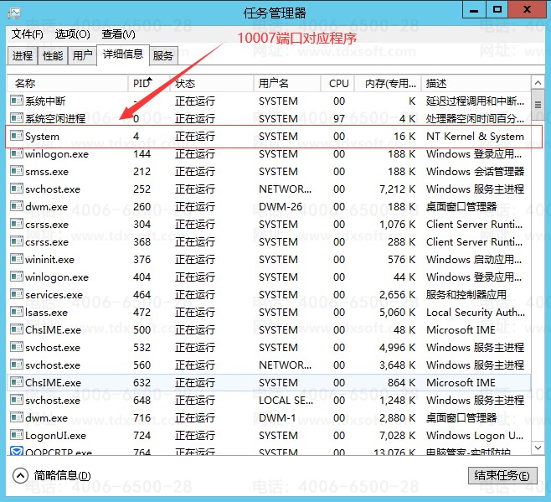Image resolution: width=551 pixels, height=502 pixels.
Task: Collapse to 简略信息 view with arrow
Action: click(x=21, y=475)
